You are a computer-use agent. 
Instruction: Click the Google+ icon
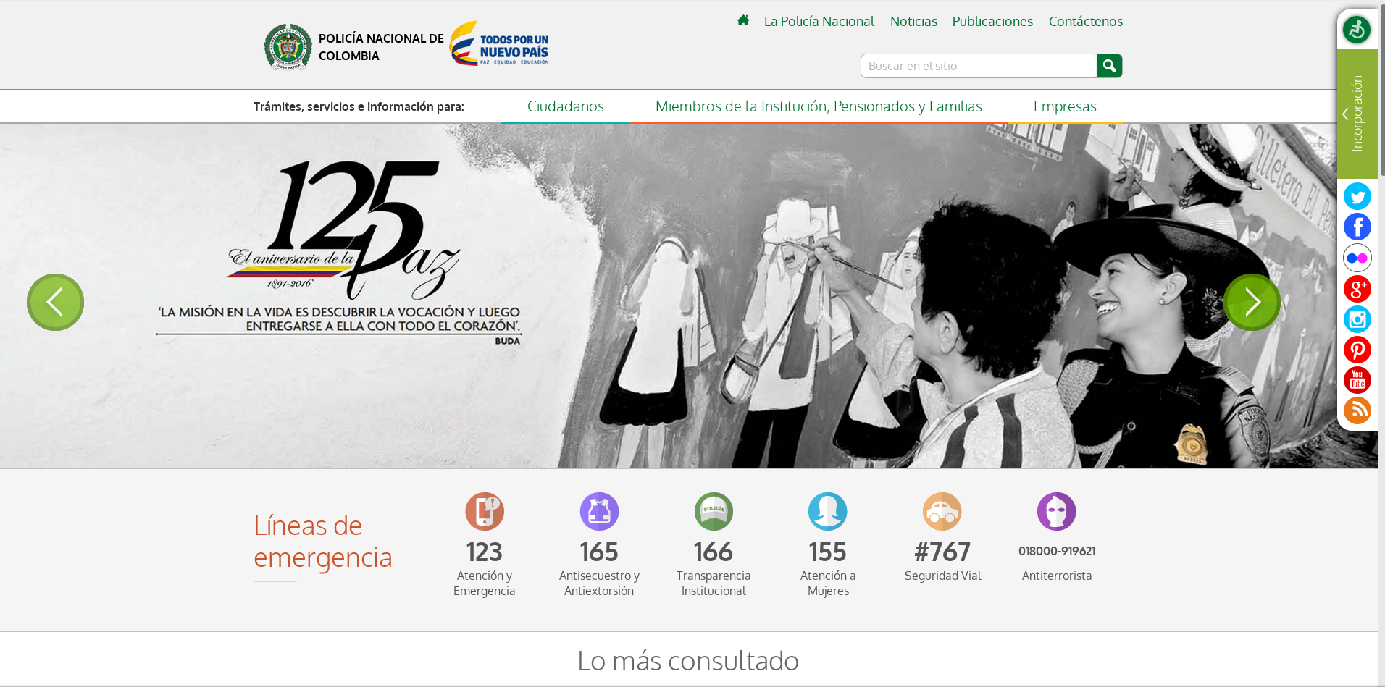click(1358, 288)
